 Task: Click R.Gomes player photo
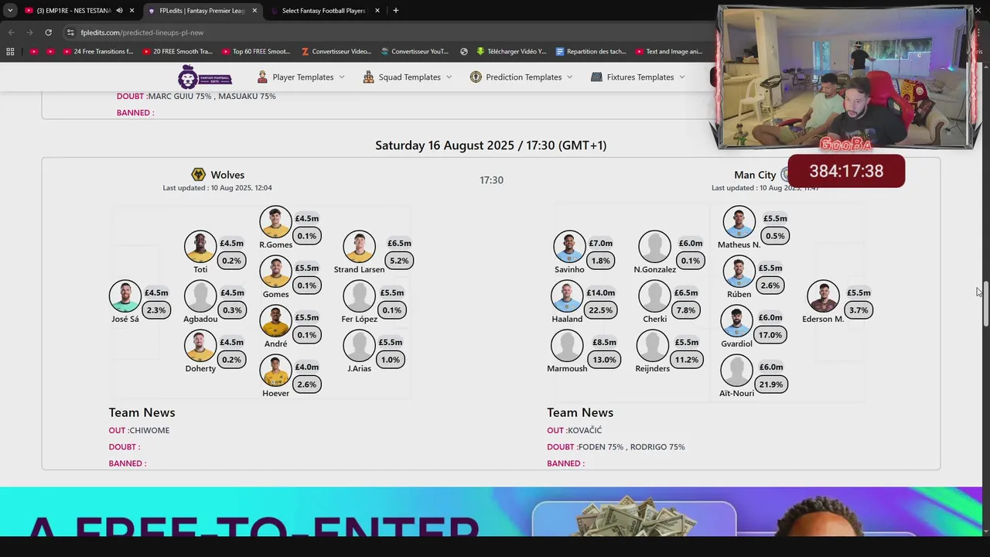(275, 222)
